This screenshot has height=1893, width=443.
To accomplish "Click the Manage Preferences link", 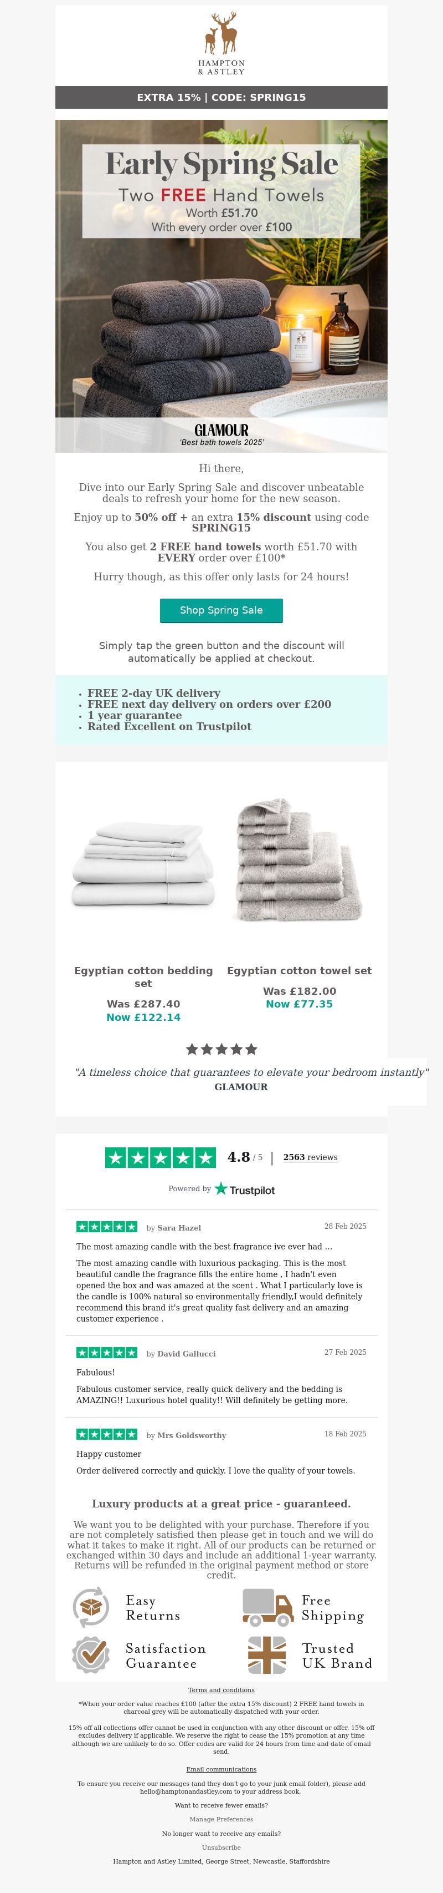I will coord(221,1820).
